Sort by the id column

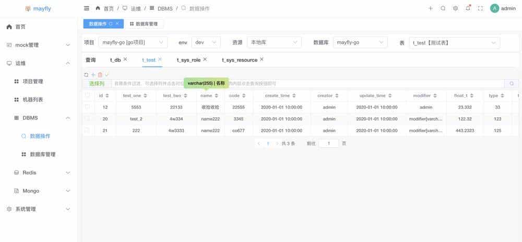107,96
